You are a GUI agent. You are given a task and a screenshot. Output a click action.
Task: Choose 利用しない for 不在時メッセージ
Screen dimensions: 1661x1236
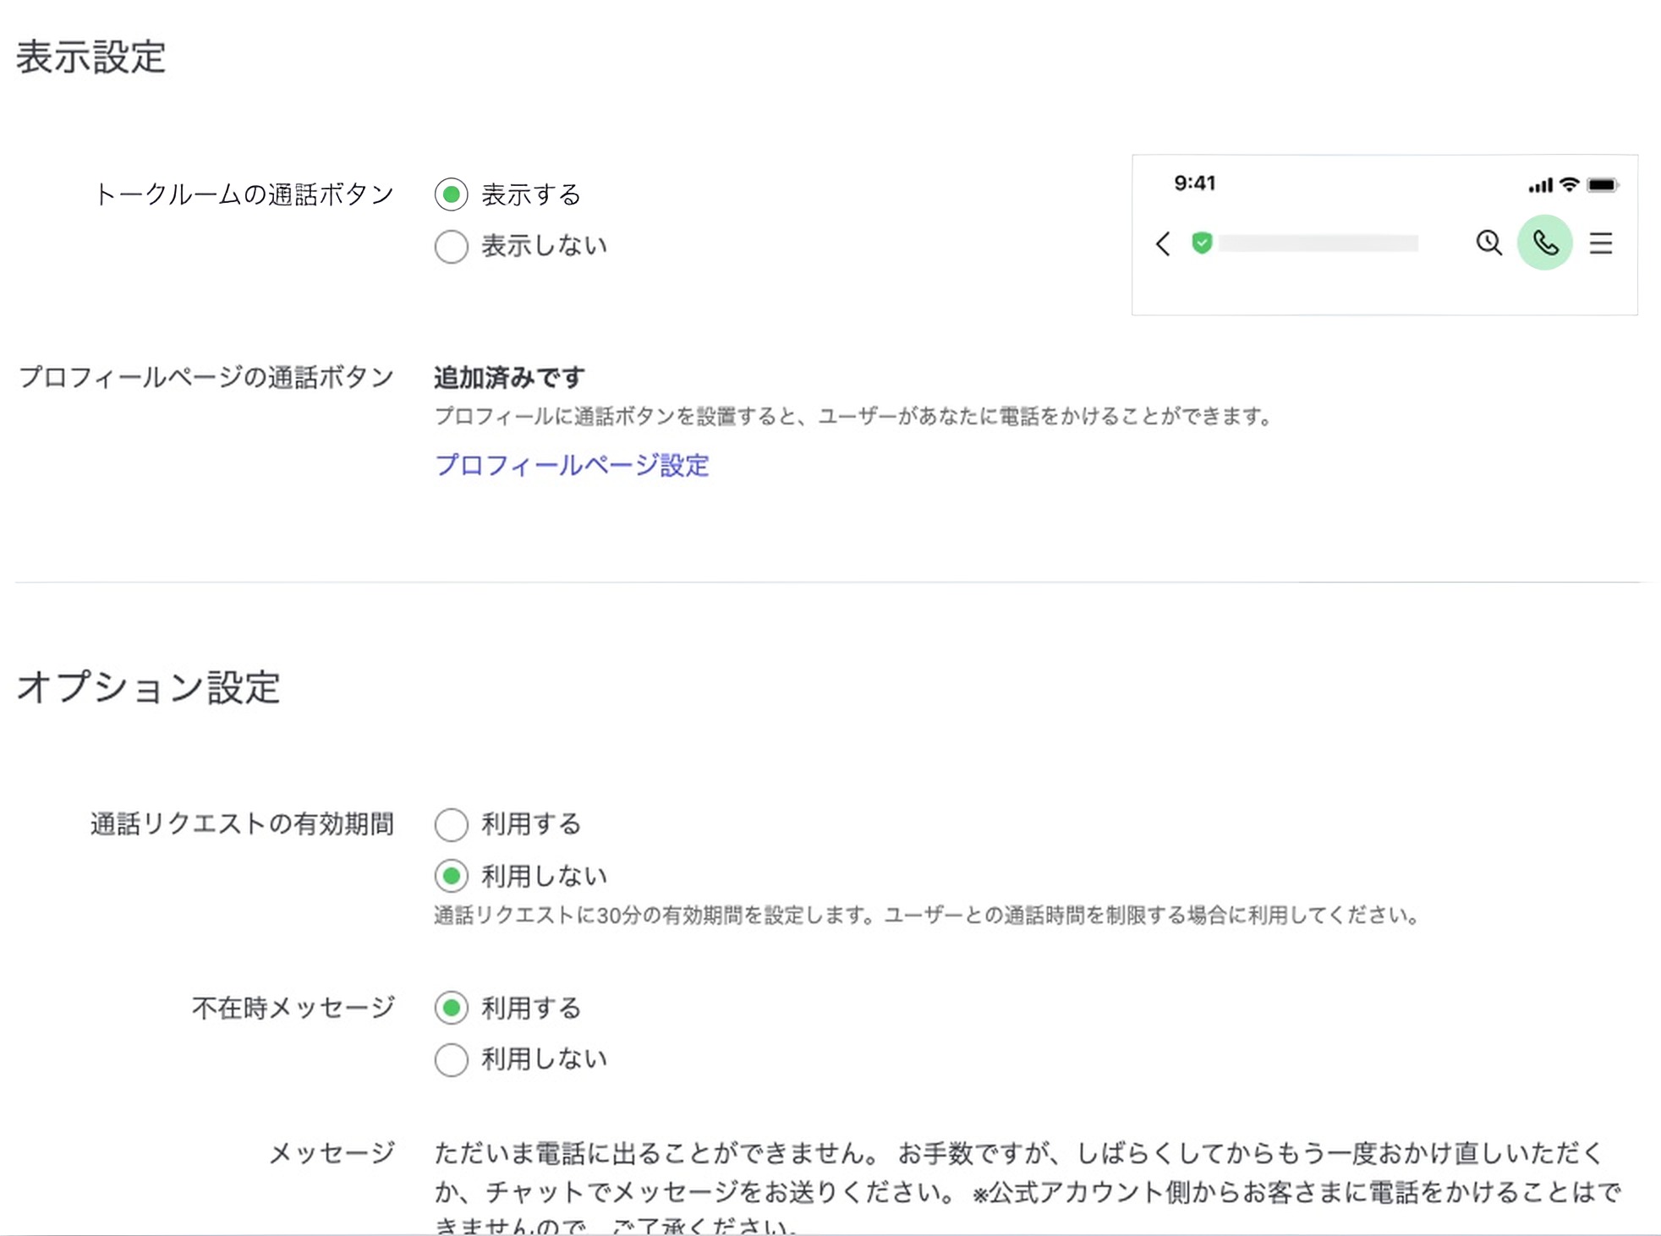pyautogui.click(x=451, y=1059)
